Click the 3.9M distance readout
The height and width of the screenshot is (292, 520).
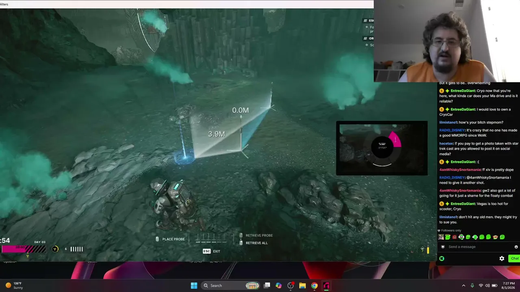coord(217,134)
